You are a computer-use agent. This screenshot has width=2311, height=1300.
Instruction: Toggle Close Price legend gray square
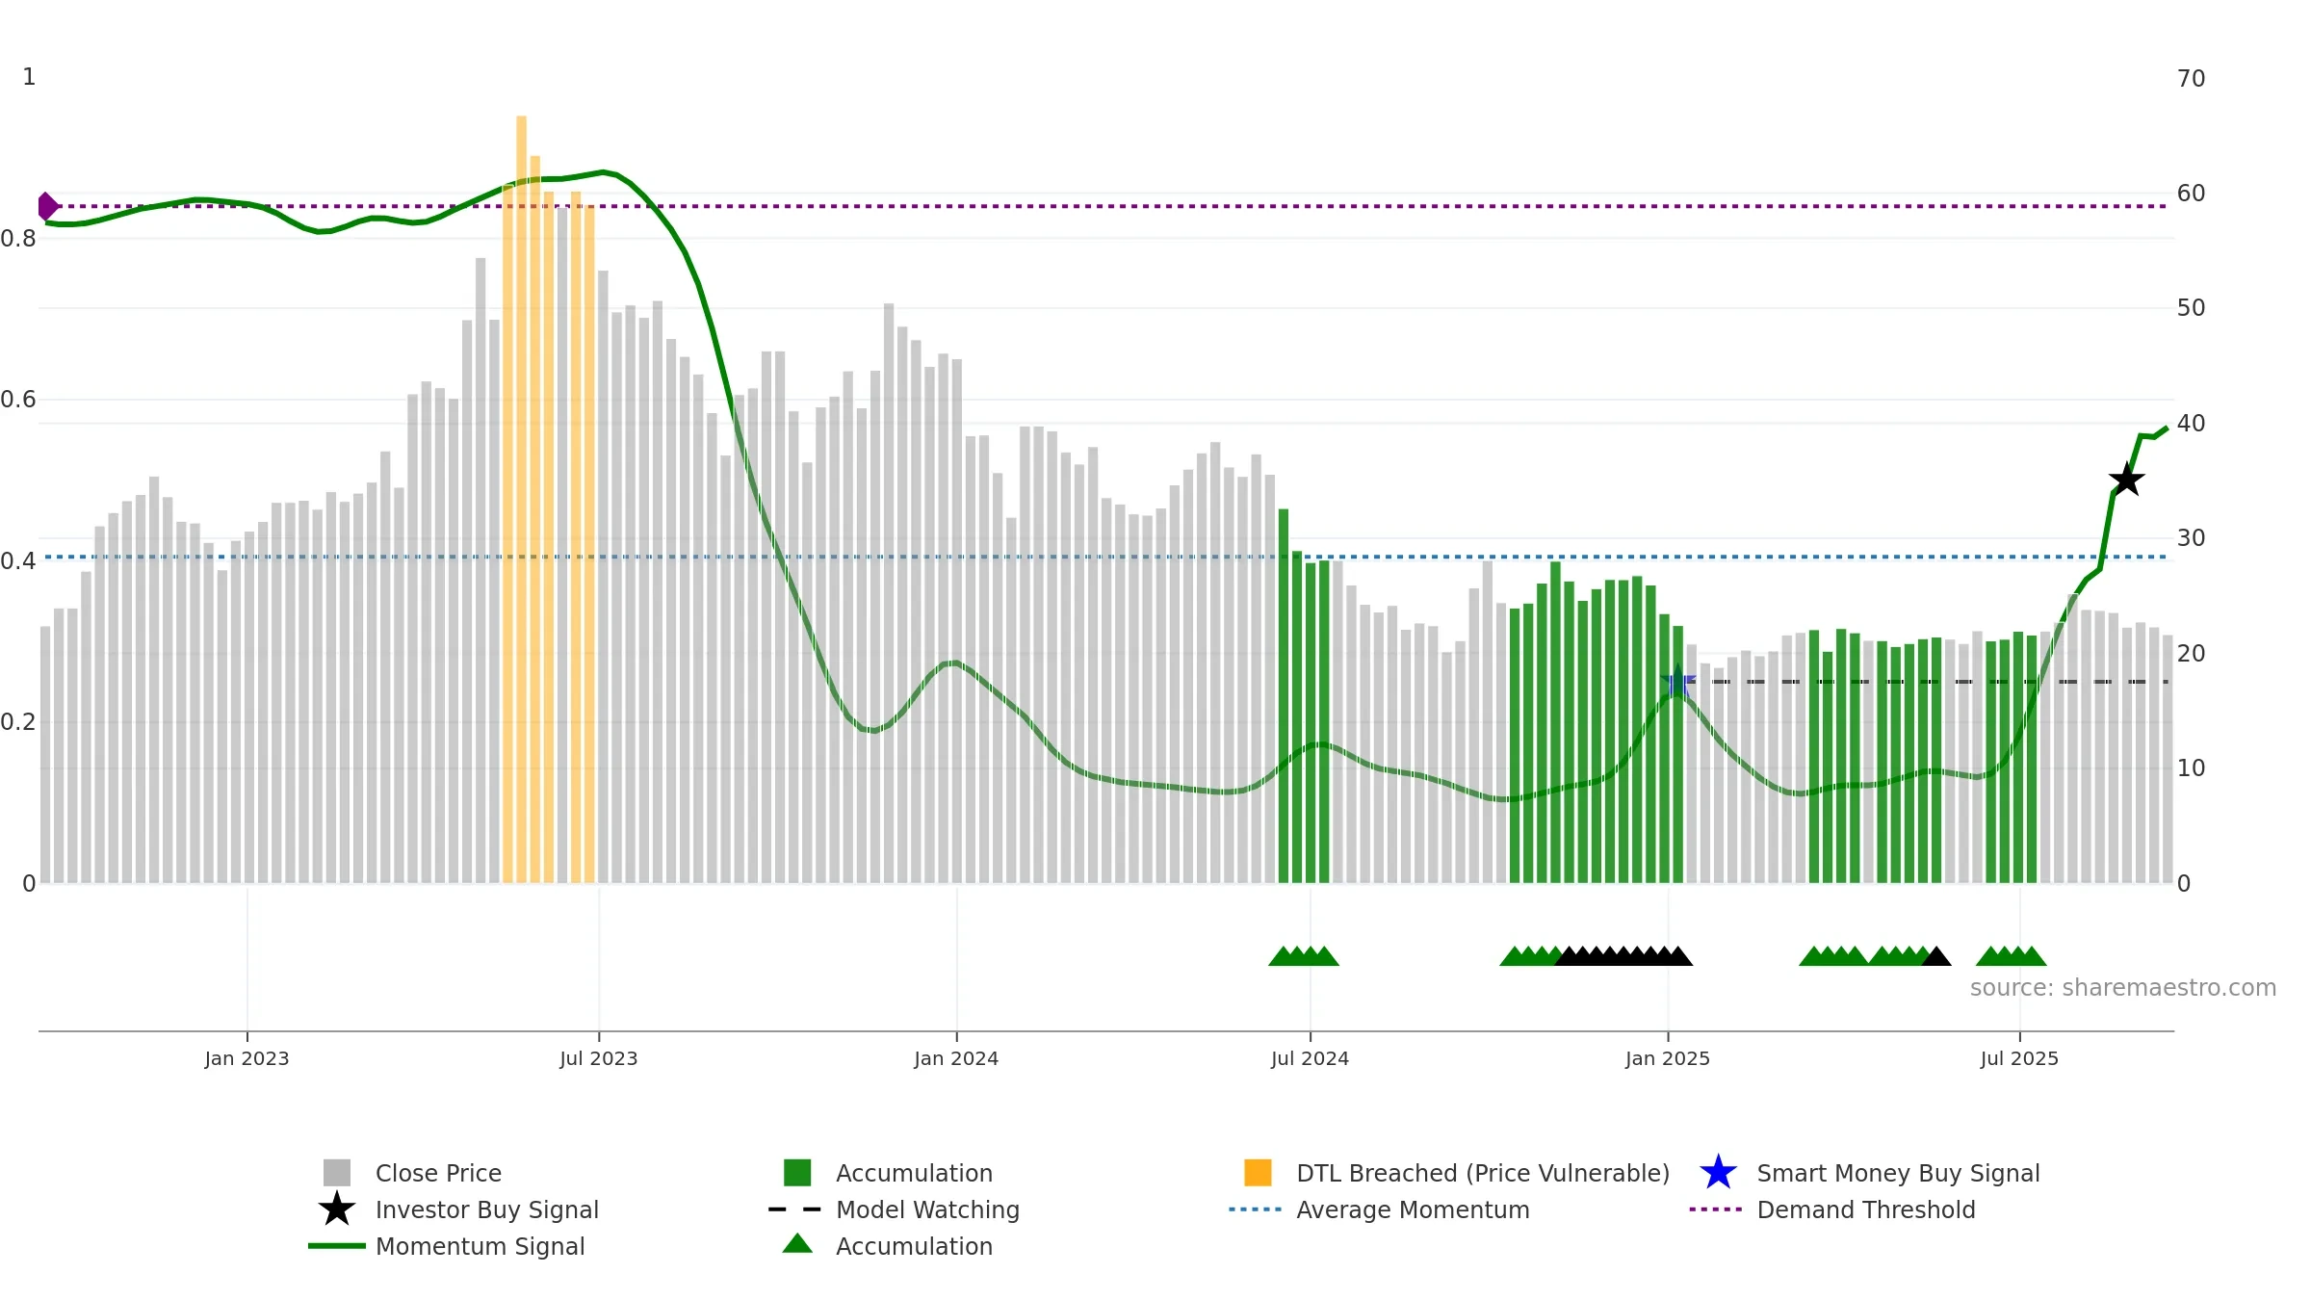(337, 1173)
